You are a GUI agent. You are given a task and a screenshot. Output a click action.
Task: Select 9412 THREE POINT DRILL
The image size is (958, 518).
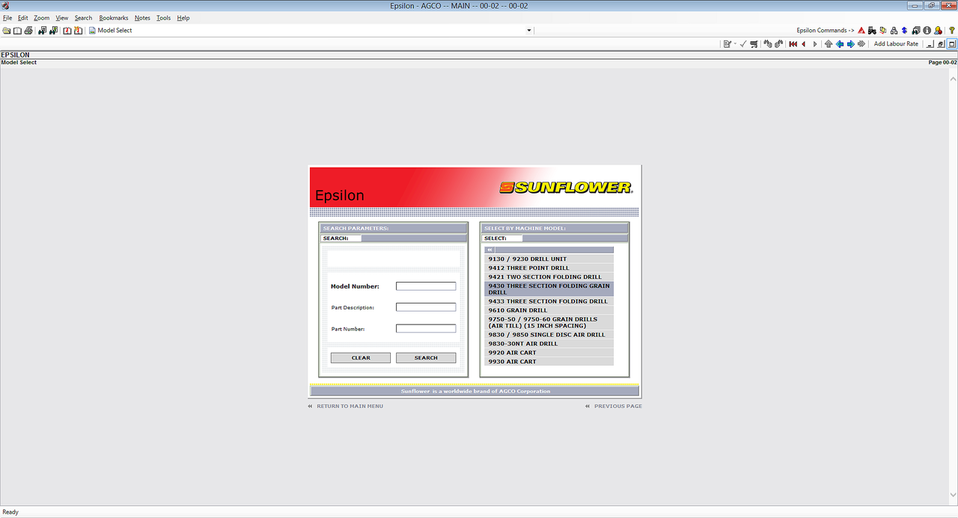pos(549,268)
